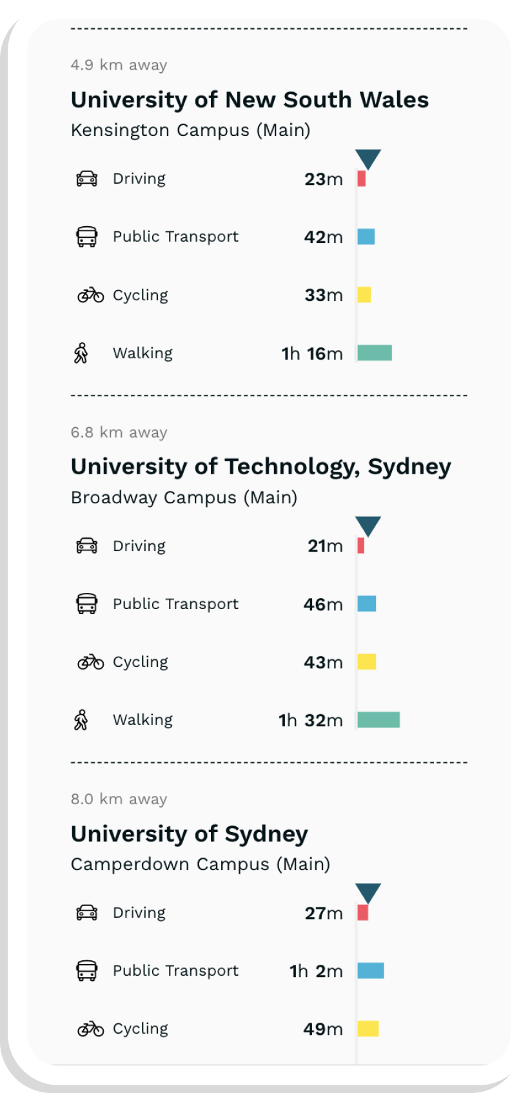
Task: Click the bicycle icon under Broadway Campus
Action: [x=90, y=662]
